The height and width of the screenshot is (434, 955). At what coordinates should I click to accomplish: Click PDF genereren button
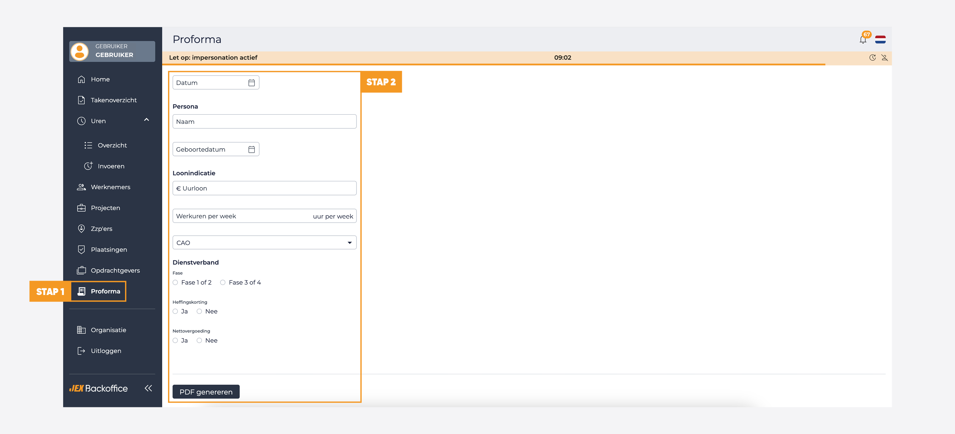[206, 392]
